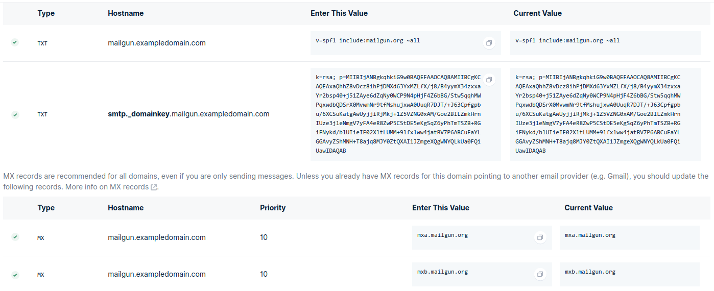Click the current value box showing mxb.mailgun.org

pyautogui.click(x=629, y=275)
